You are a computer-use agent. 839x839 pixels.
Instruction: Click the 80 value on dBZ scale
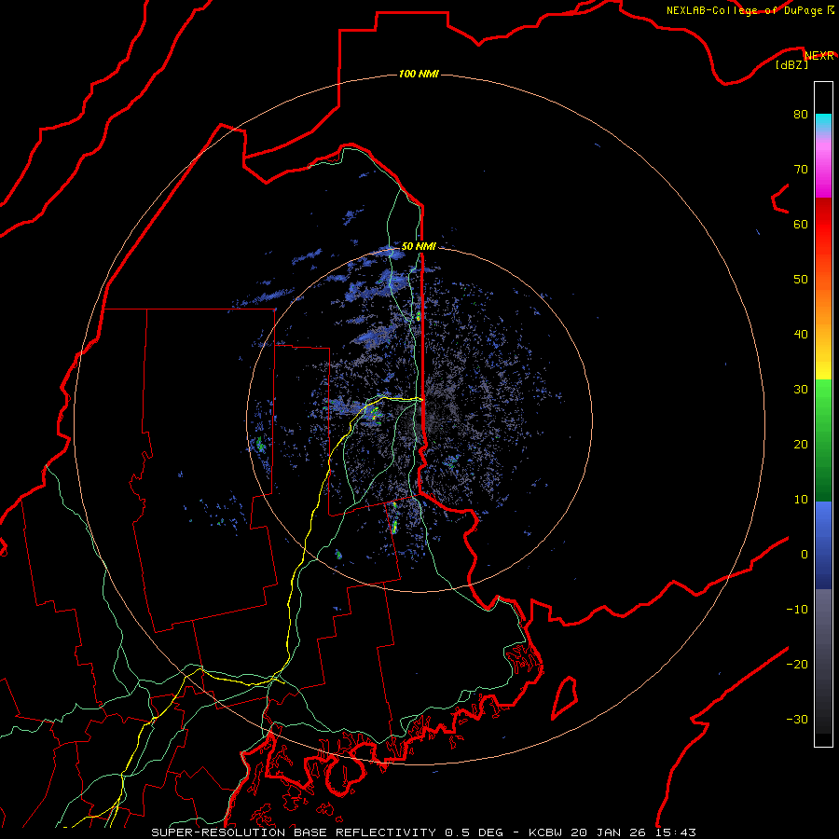click(x=801, y=114)
